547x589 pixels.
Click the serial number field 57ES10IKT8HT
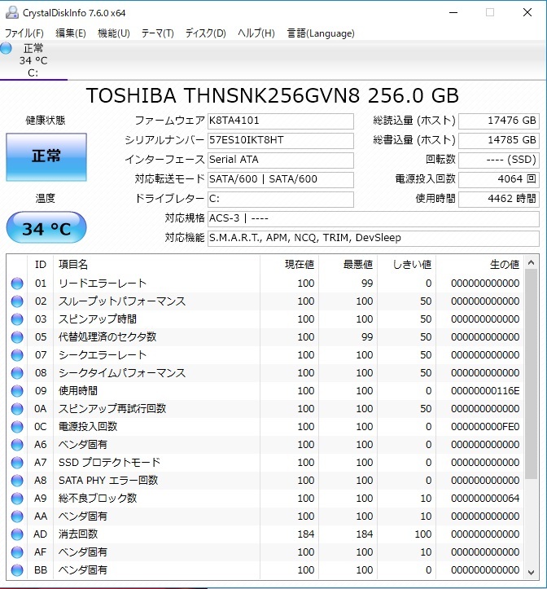click(x=281, y=140)
